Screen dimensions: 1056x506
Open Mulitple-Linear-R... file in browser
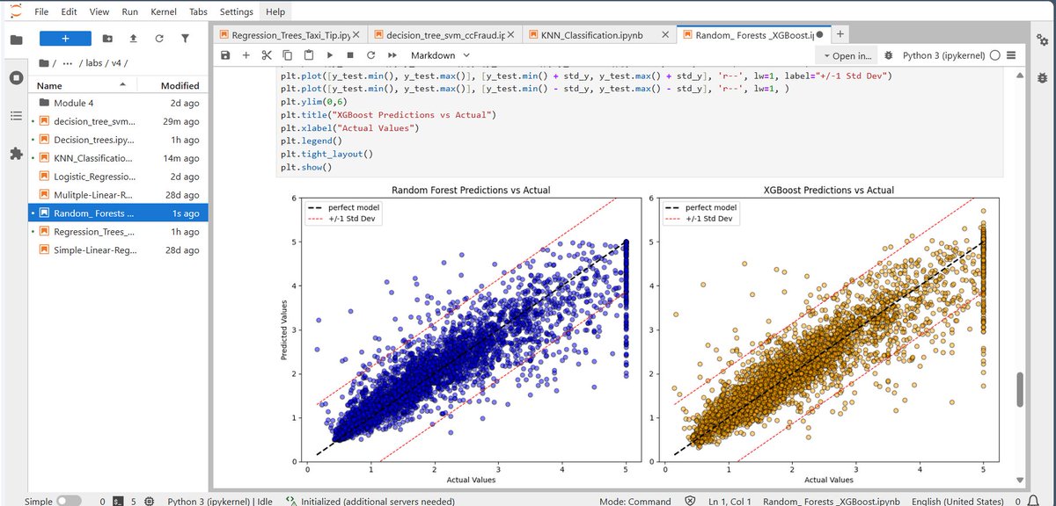(117, 195)
